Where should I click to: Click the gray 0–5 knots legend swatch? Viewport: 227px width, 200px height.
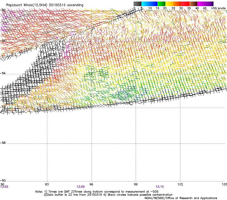pos(137,4)
